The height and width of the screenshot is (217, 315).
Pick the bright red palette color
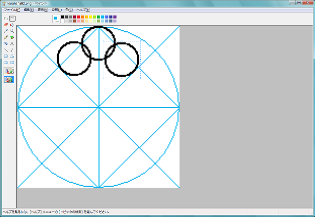(78, 17)
